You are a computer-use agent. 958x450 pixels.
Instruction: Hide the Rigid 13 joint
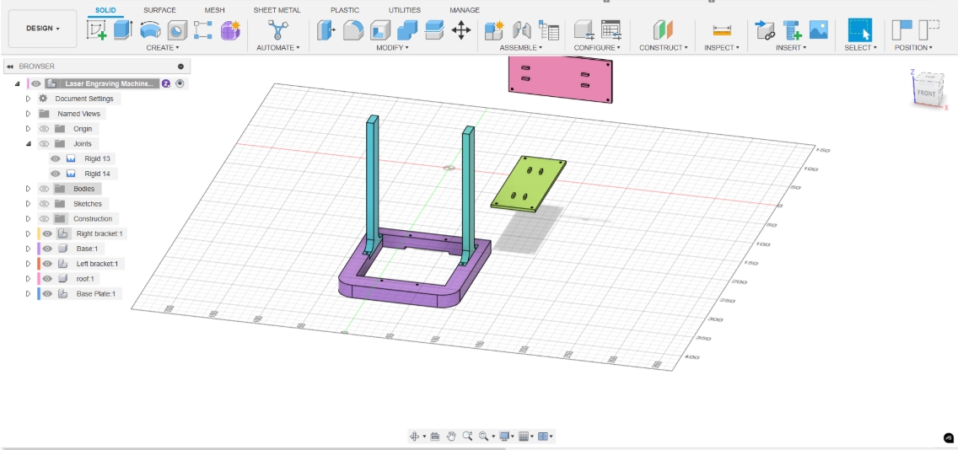(x=56, y=158)
